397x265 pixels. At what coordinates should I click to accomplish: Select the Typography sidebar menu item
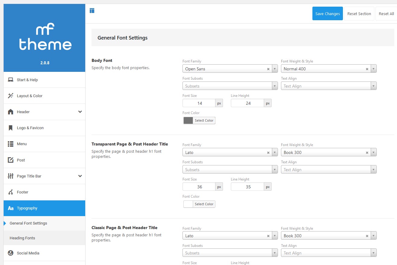[44, 208]
